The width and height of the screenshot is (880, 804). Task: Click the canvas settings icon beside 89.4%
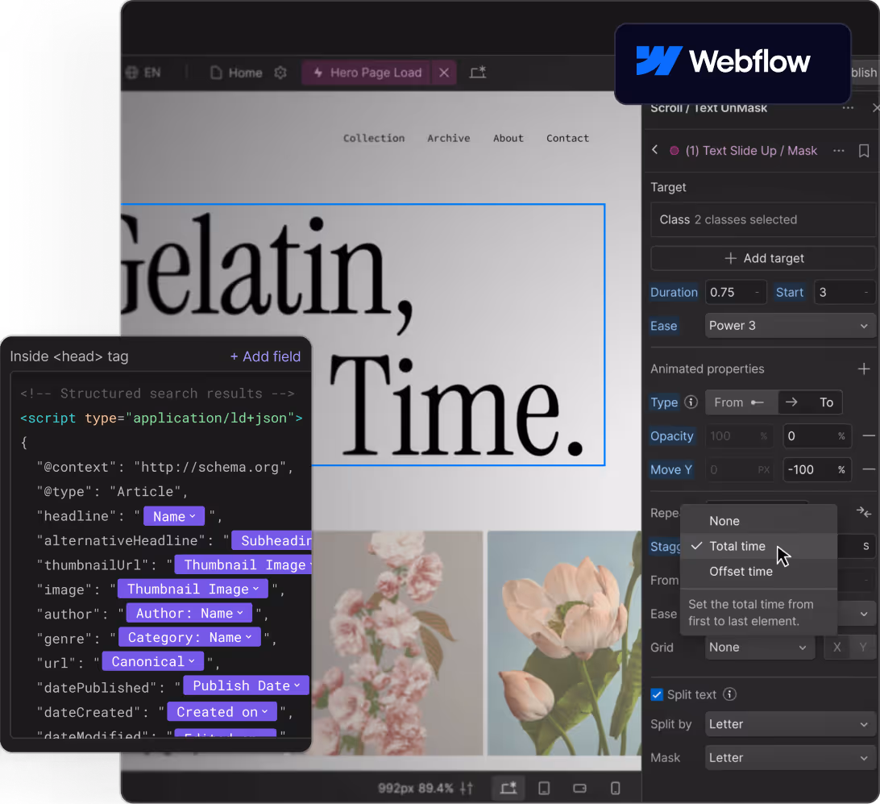(467, 789)
